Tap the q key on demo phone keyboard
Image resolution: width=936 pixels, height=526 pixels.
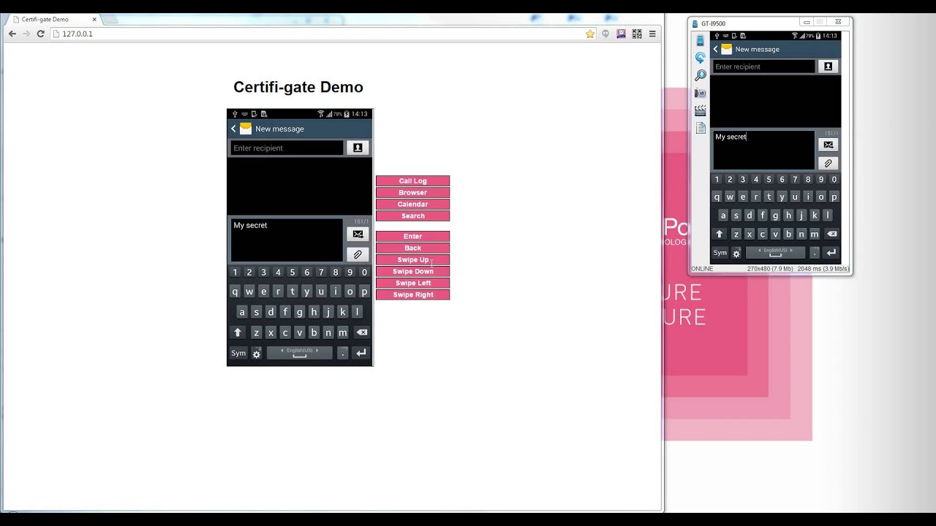click(235, 291)
